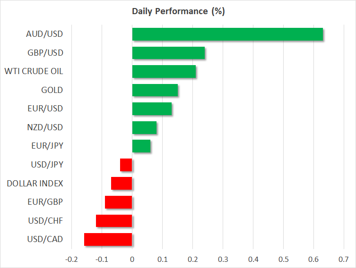
Task: Click the EUR/USD green bar
Action: pos(152,109)
